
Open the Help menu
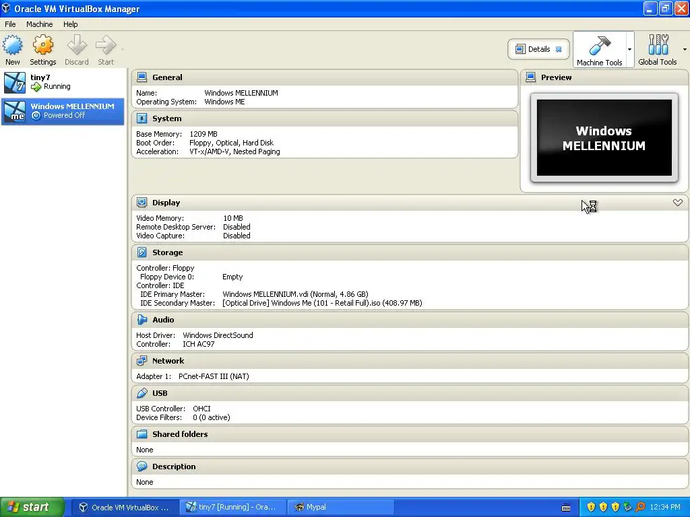pyautogui.click(x=70, y=24)
